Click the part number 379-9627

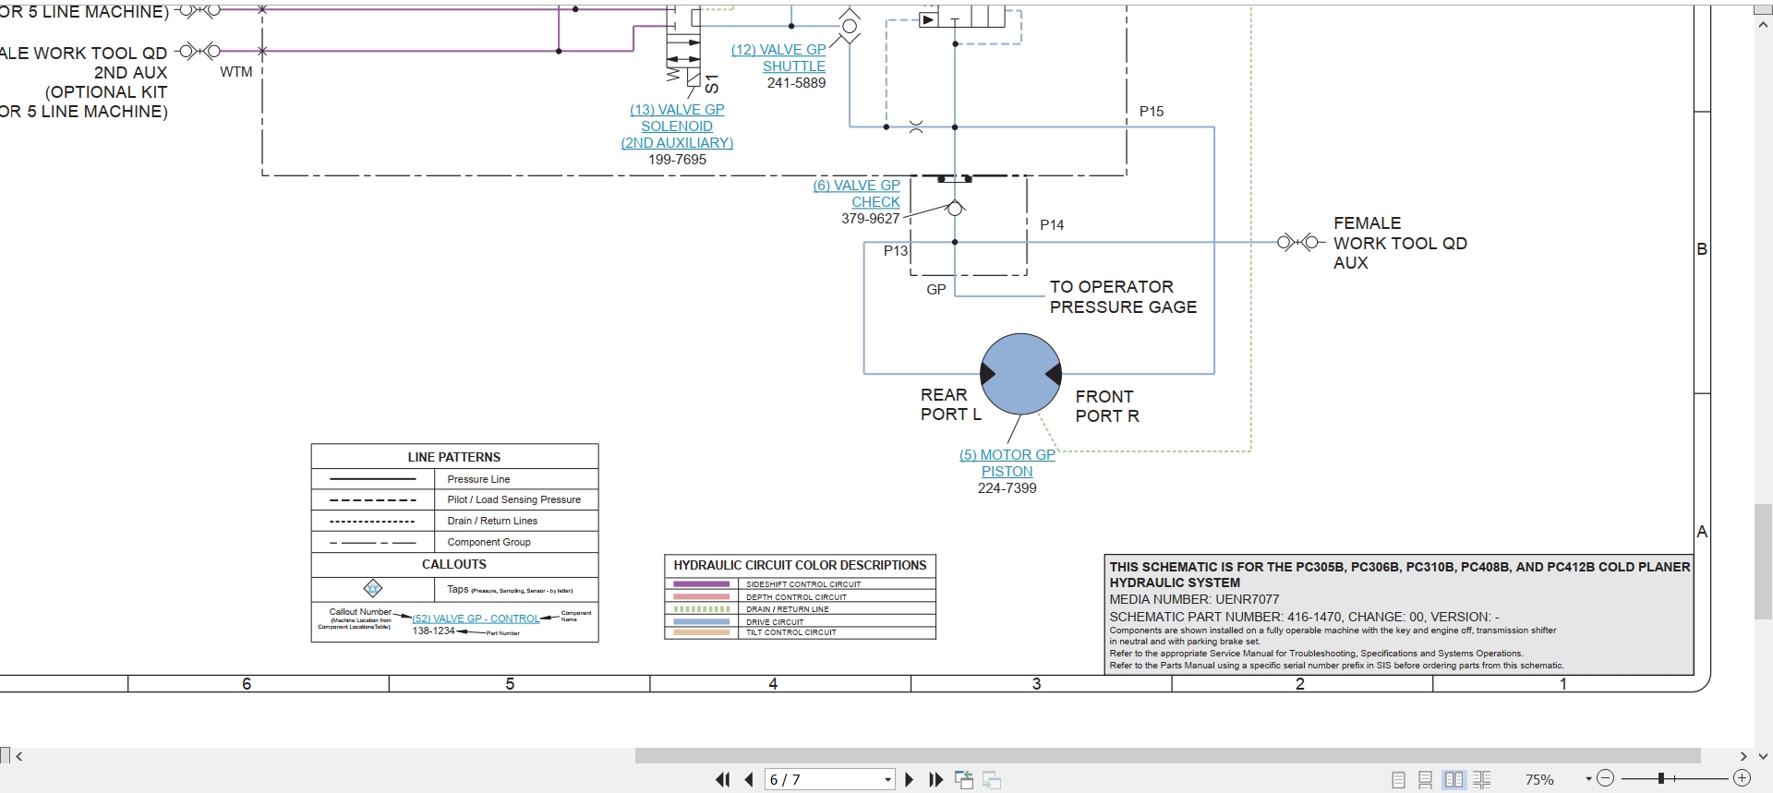tap(870, 219)
